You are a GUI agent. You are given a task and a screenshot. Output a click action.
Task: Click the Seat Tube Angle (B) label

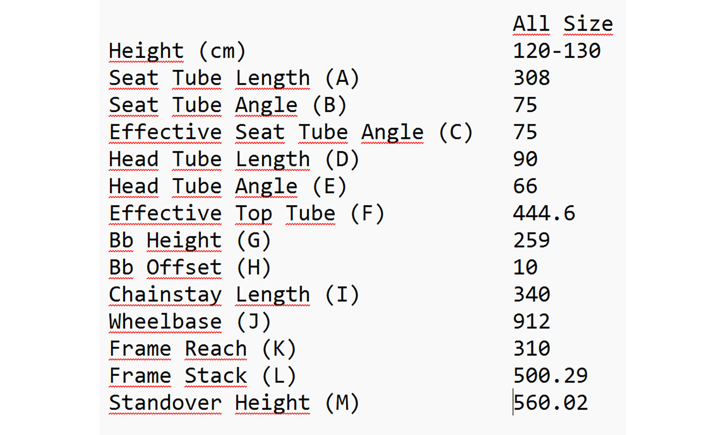(228, 105)
